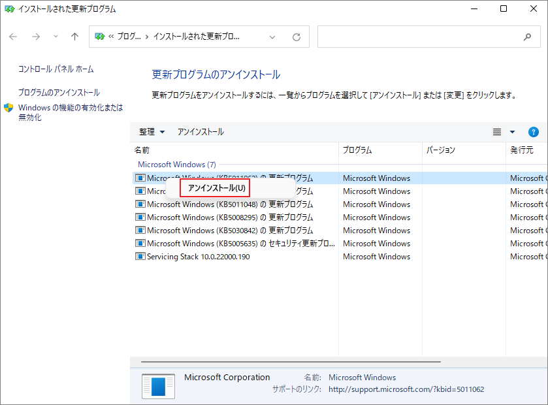Click the back navigation arrow
Viewport: 548px width, 405px height.
[x=13, y=37]
